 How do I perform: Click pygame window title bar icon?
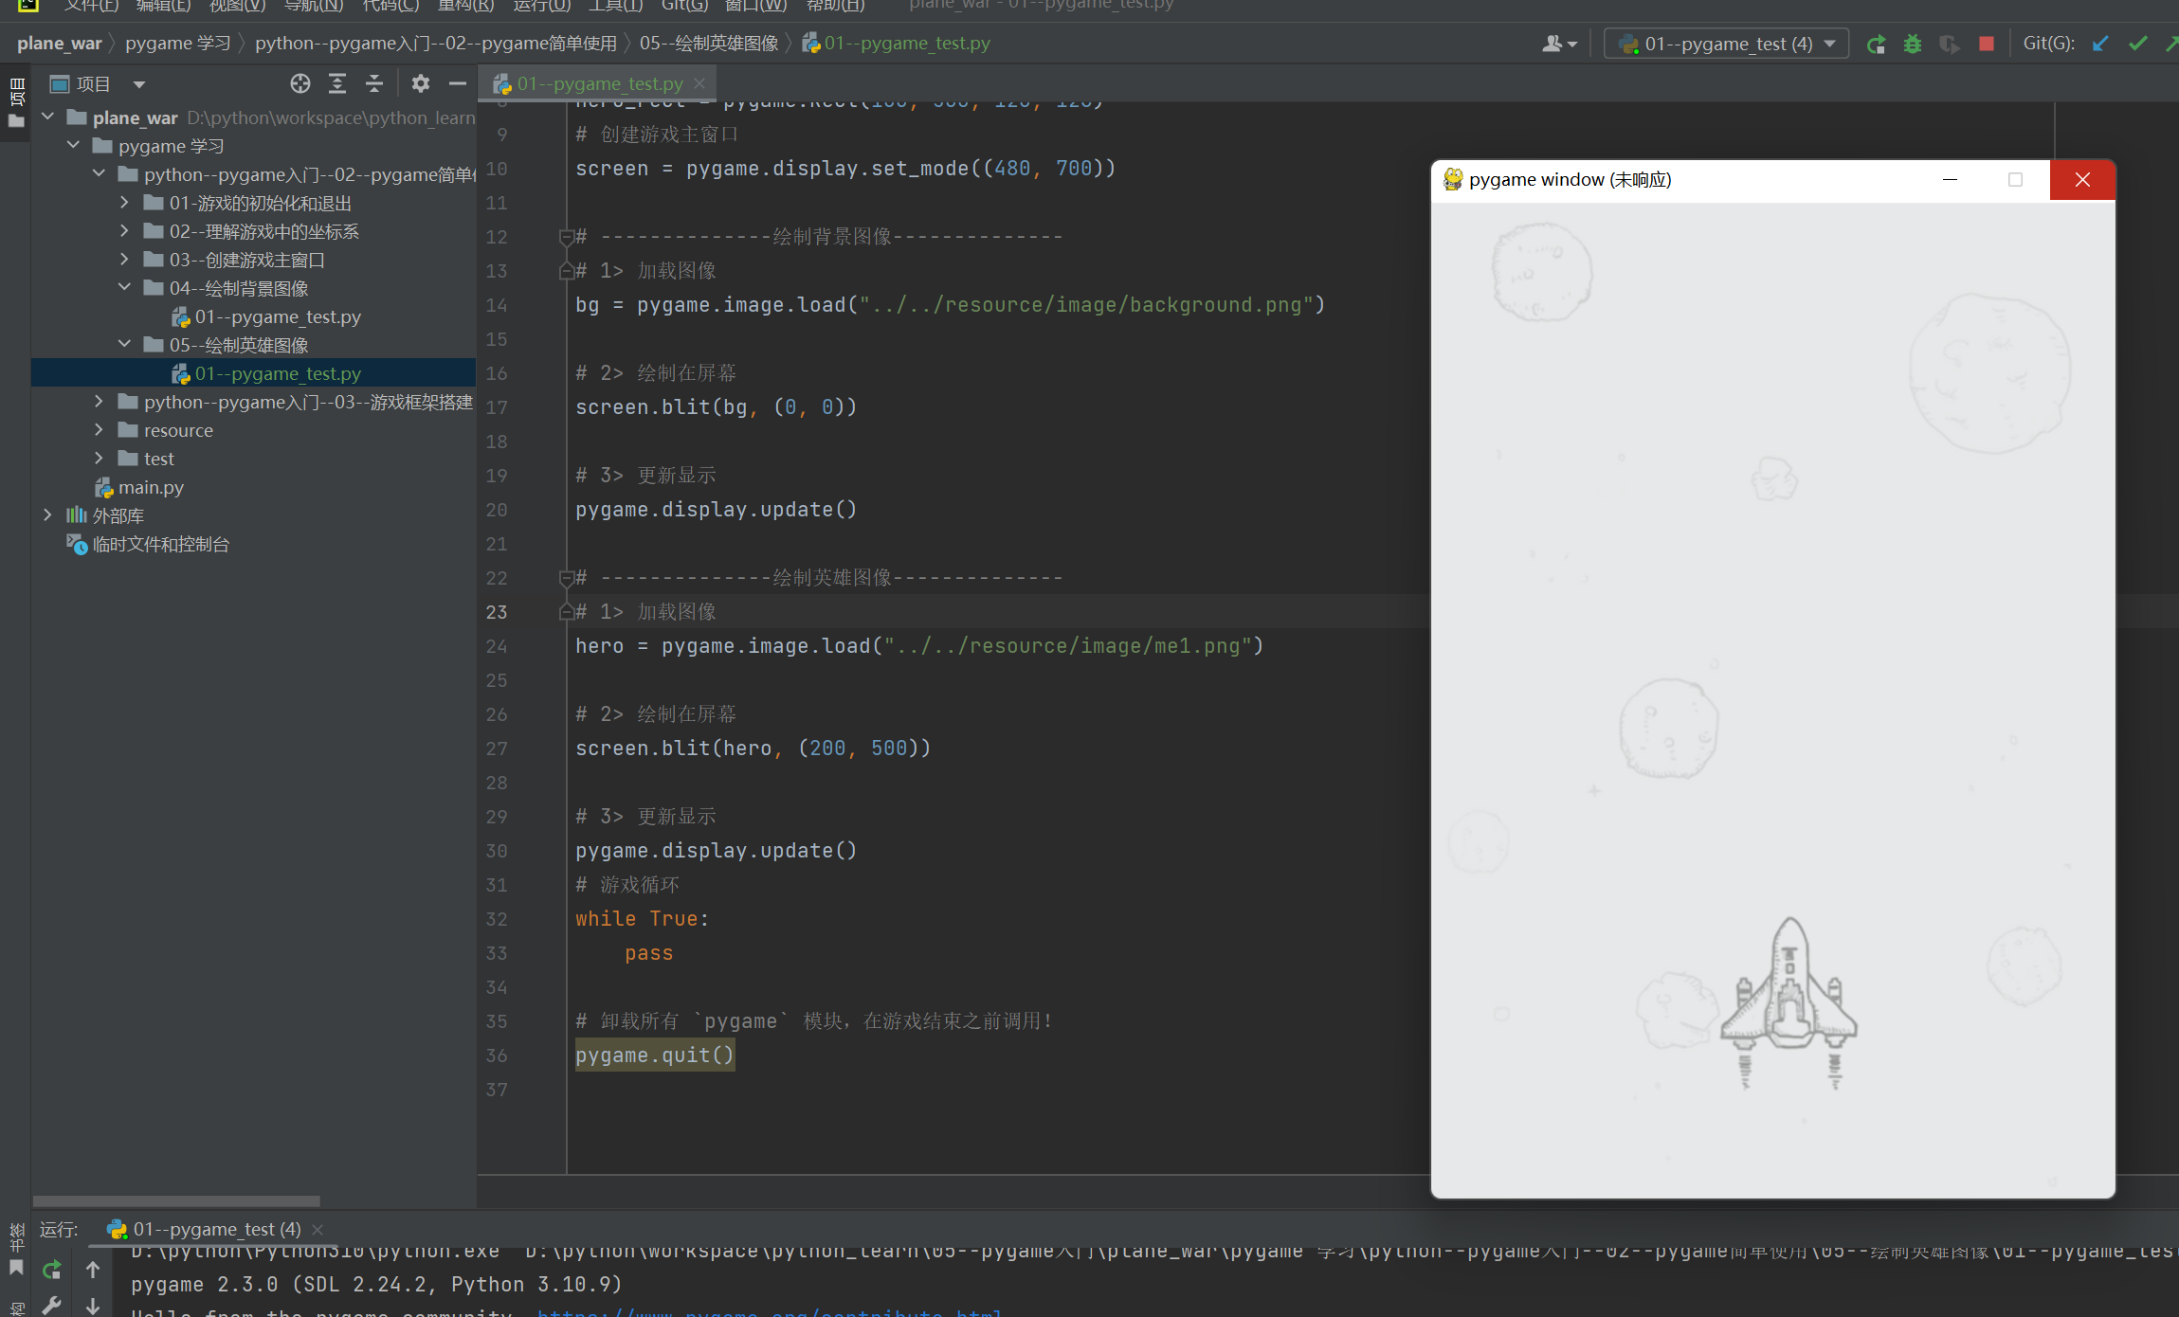point(1452,179)
